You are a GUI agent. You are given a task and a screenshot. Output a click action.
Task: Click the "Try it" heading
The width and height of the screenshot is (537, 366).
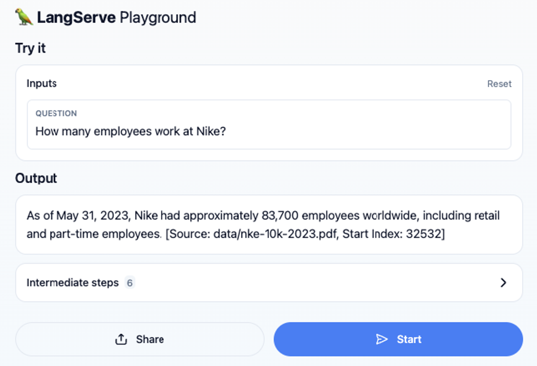(30, 48)
